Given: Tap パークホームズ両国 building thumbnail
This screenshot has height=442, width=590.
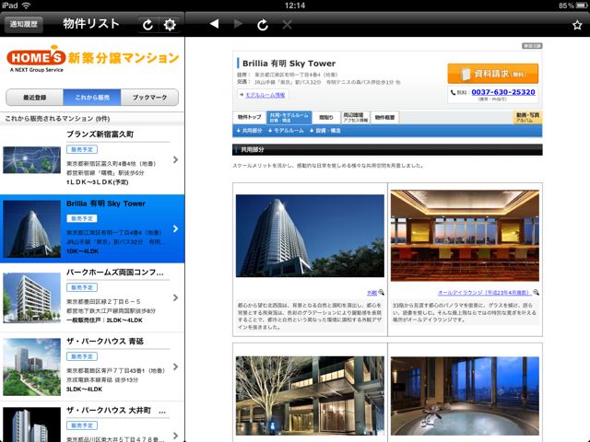Looking at the screenshot, I should tap(31, 297).
